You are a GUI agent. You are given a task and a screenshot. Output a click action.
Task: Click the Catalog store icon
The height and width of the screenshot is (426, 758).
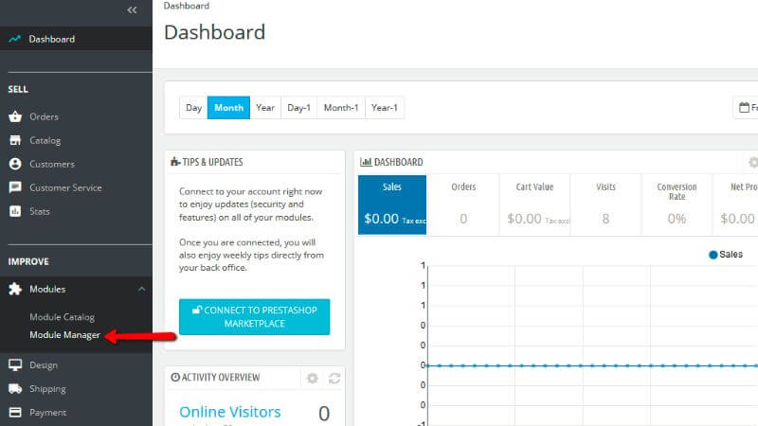click(15, 140)
